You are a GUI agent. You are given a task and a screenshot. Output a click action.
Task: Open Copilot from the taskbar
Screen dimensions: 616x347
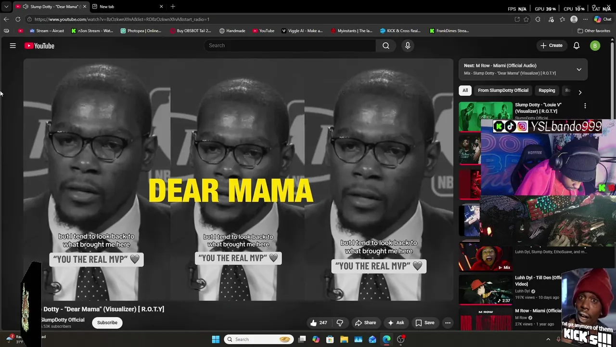(316, 339)
